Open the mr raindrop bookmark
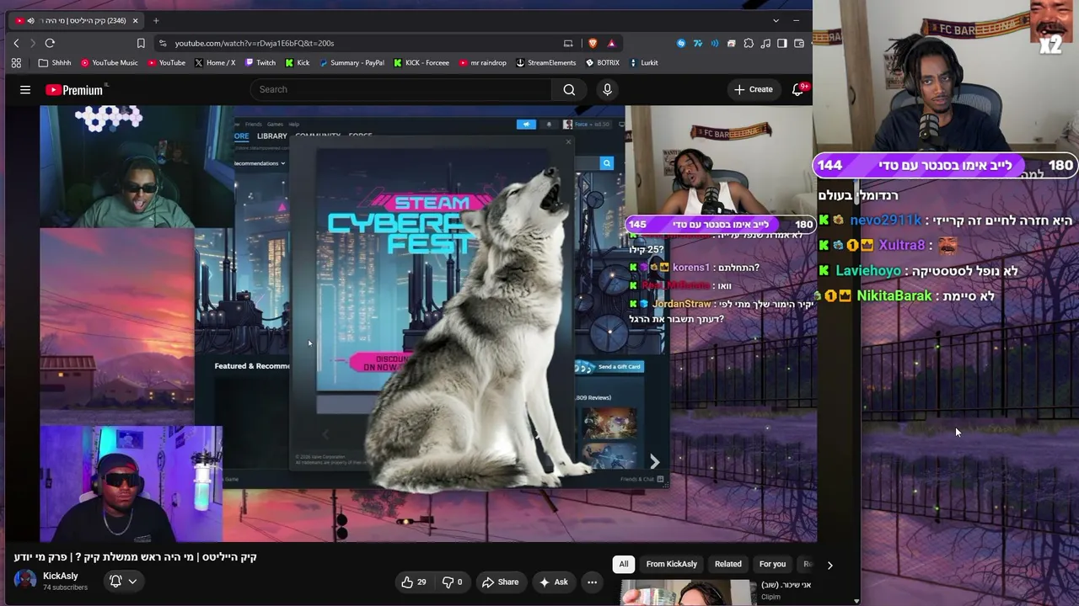The image size is (1079, 606). click(483, 62)
